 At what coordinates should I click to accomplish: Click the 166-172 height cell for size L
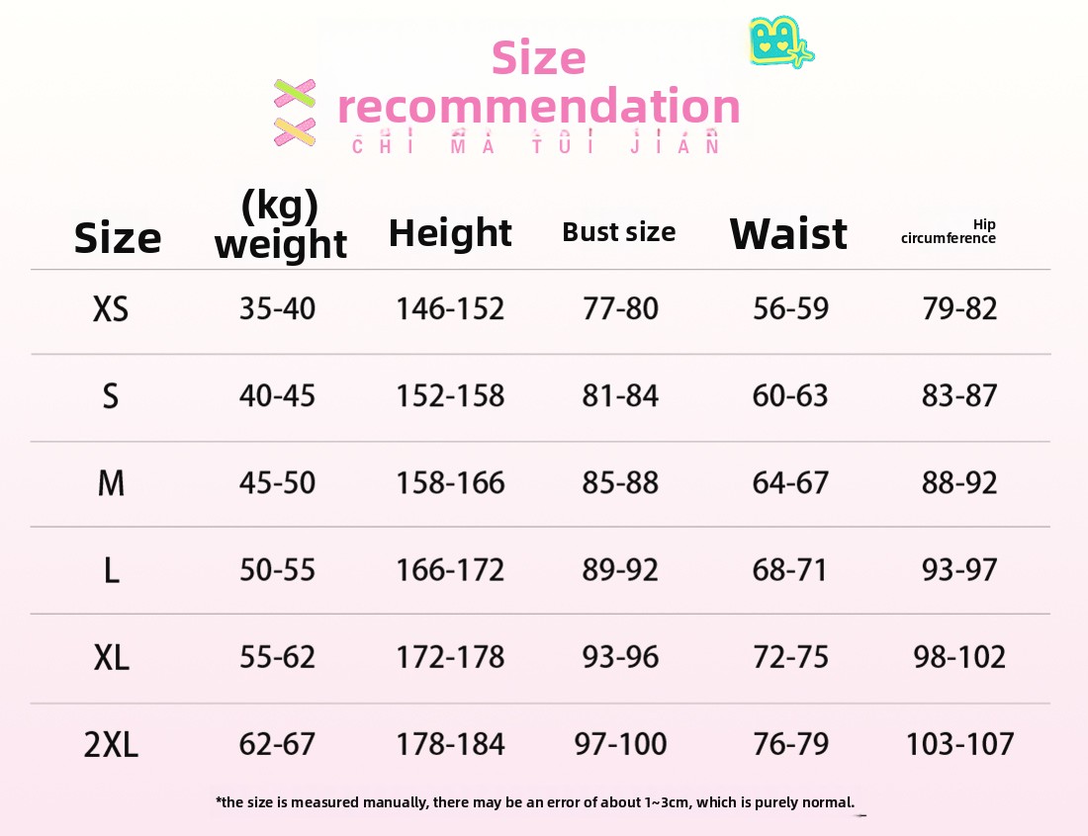tap(450, 570)
